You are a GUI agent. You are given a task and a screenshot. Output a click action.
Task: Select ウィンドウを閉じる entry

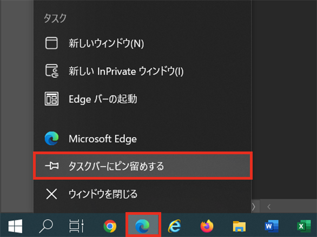[x=142, y=194]
